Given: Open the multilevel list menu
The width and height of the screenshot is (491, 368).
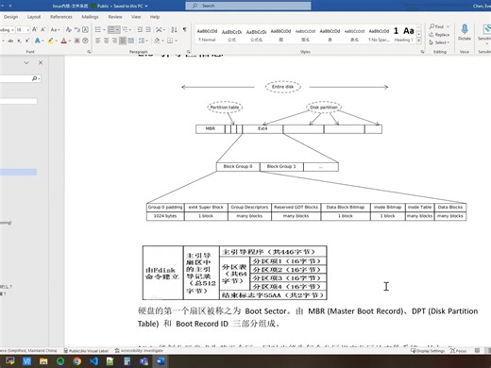Looking at the screenshot, I should [x=126, y=29].
